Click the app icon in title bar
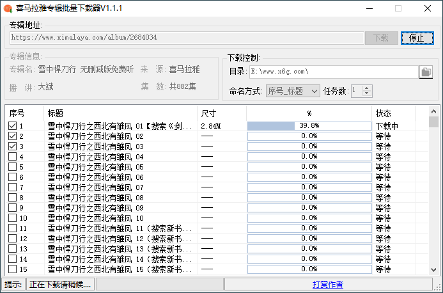 (x=8, y=8)
